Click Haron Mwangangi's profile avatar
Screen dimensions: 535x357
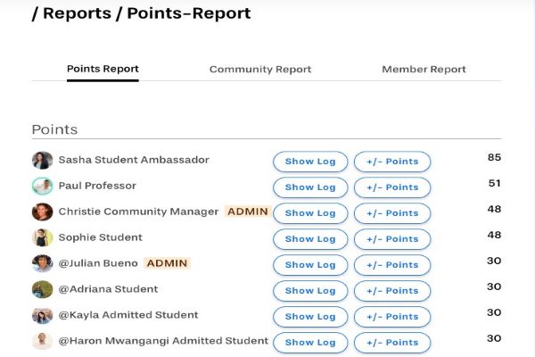coord(42,341)
